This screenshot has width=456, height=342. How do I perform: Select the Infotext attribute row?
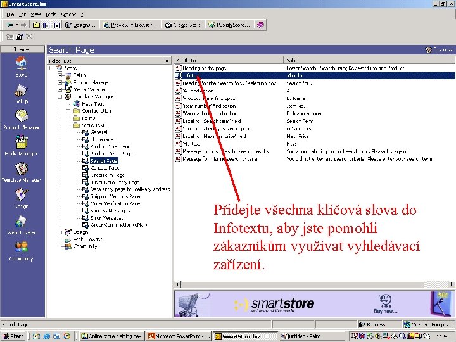point(315,75)
